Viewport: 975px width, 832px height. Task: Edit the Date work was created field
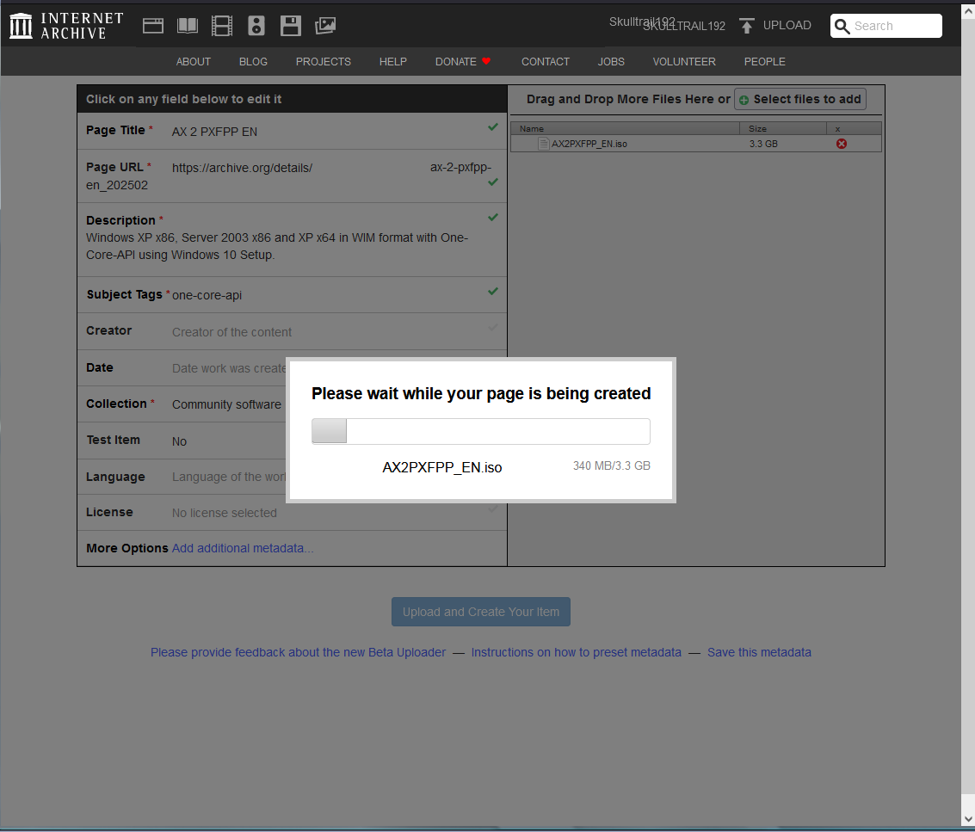point(229,368)
